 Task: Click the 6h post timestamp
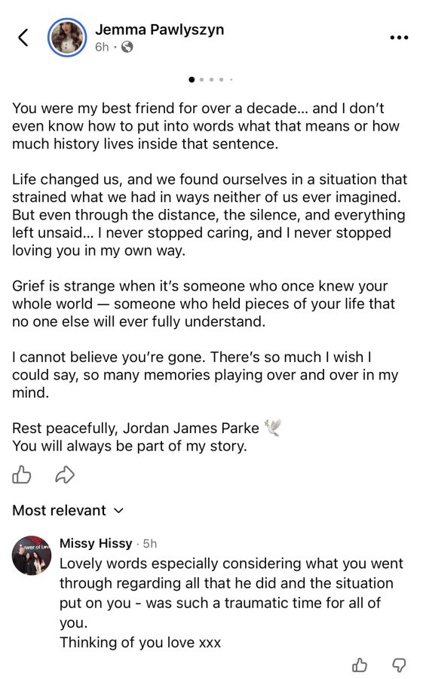coord(103,46)
